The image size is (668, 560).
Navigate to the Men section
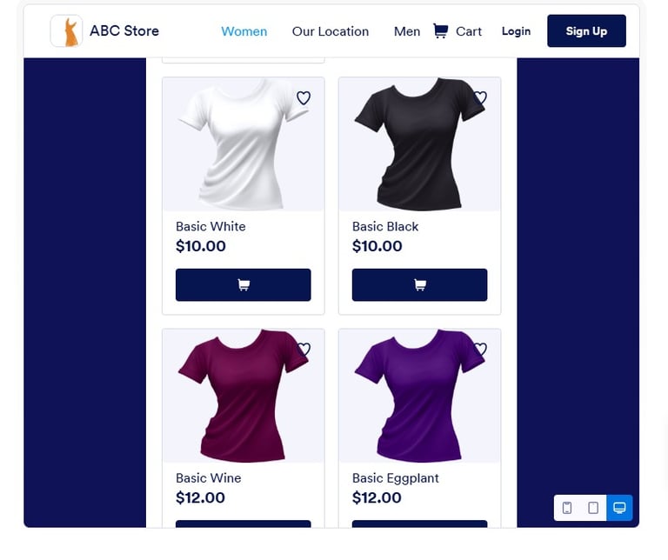coord(407,31)
